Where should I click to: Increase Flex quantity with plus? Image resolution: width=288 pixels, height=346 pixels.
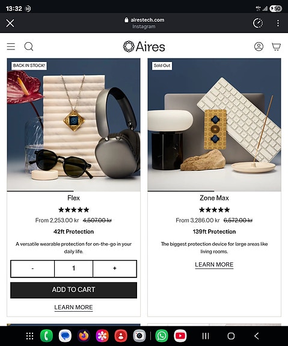click(x=115, y=268)
